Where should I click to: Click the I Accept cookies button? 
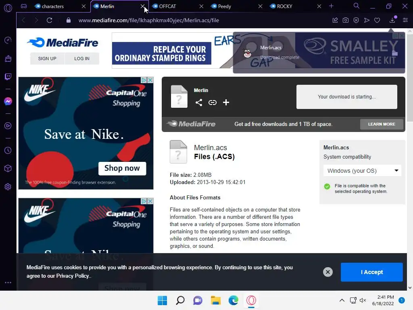tap(371, 272)
